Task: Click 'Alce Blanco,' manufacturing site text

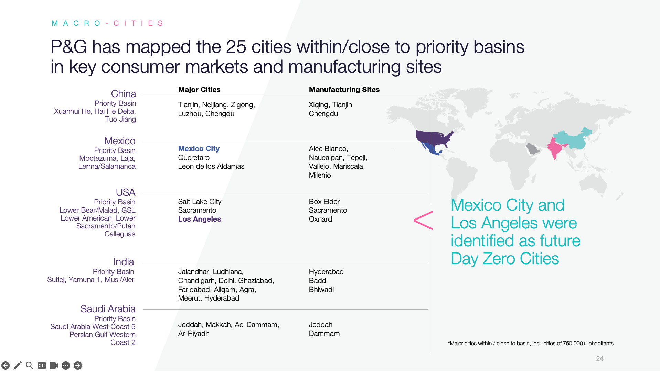Action: [329, 149]
